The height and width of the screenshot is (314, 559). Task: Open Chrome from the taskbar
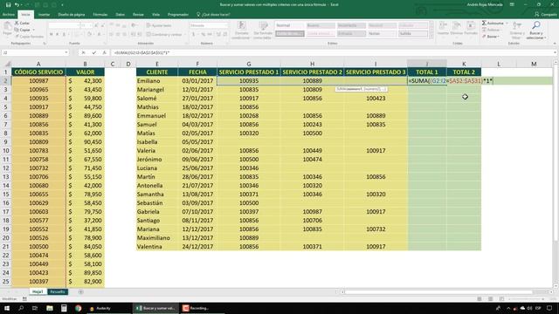(x=78, y=308)
